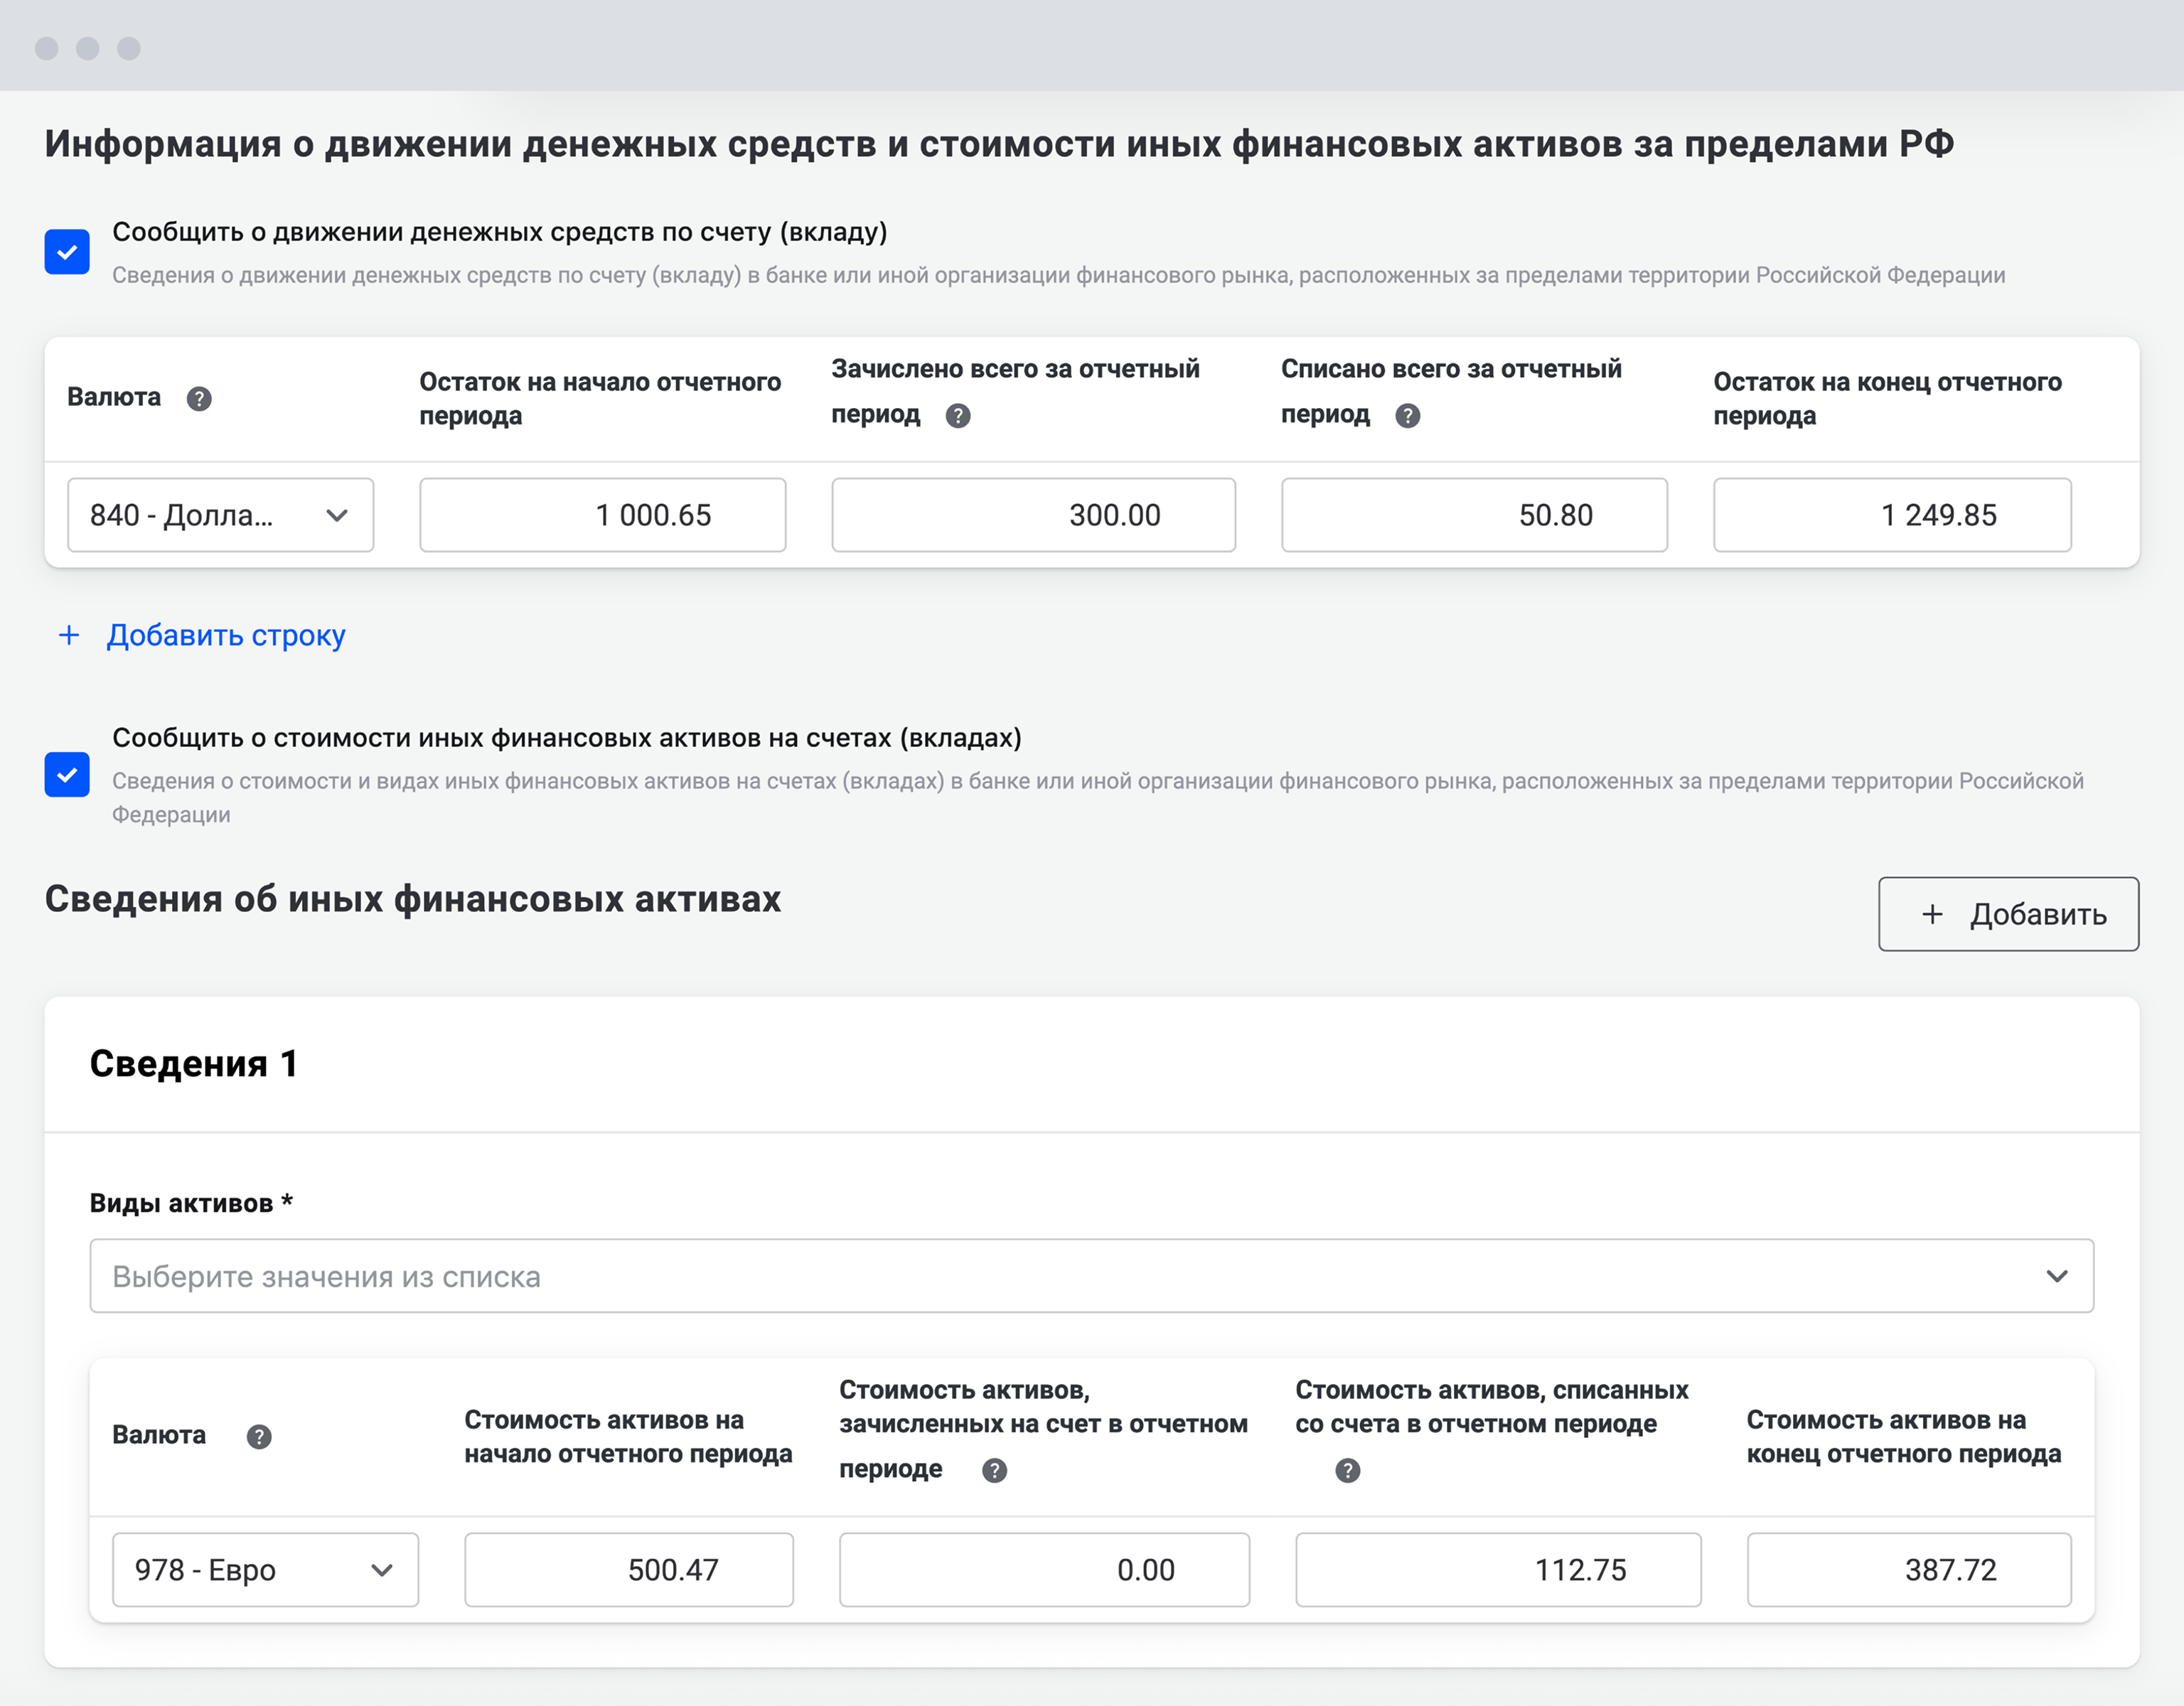The width and height of the screenshot is (2184, 1706).
Task: Expand Виды активов selection list
Action: [1091, 1276]
